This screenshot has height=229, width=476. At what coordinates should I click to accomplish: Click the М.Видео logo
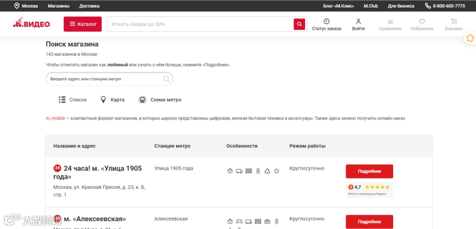tap(31, 23)
